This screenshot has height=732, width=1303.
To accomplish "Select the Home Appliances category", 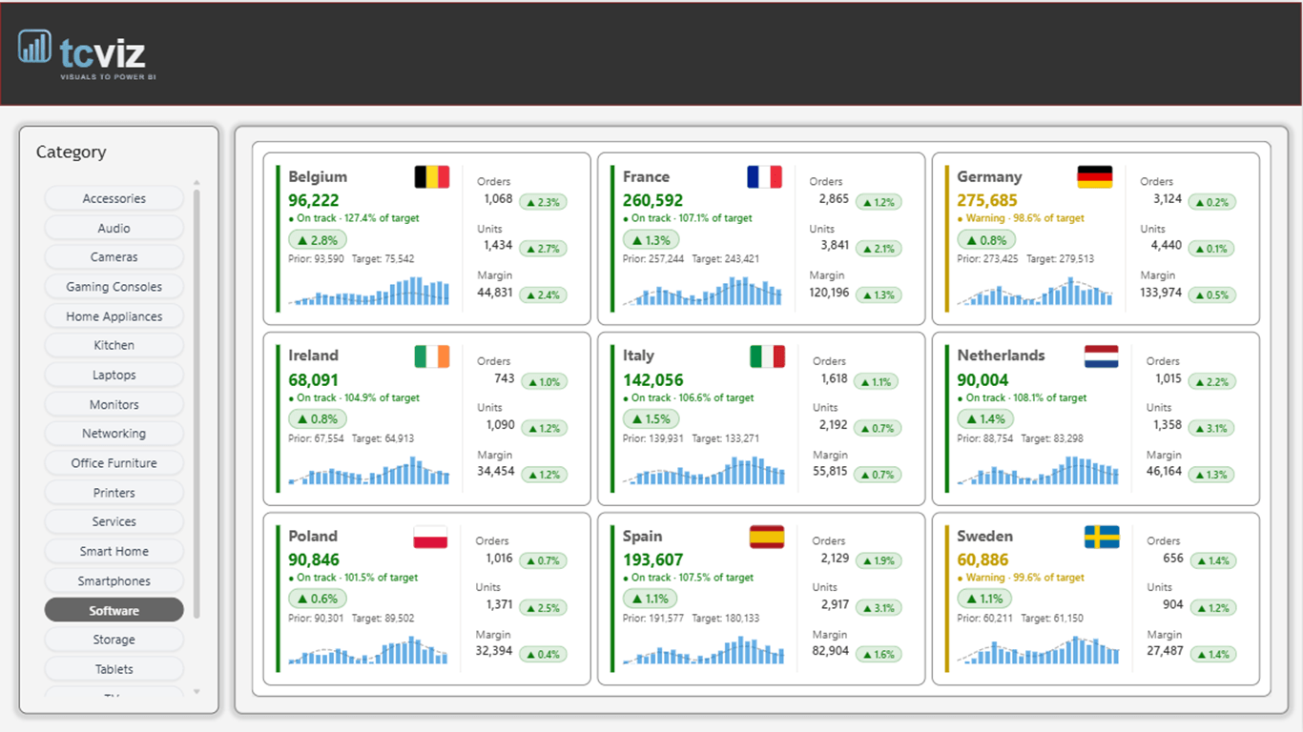I will 114,316.
